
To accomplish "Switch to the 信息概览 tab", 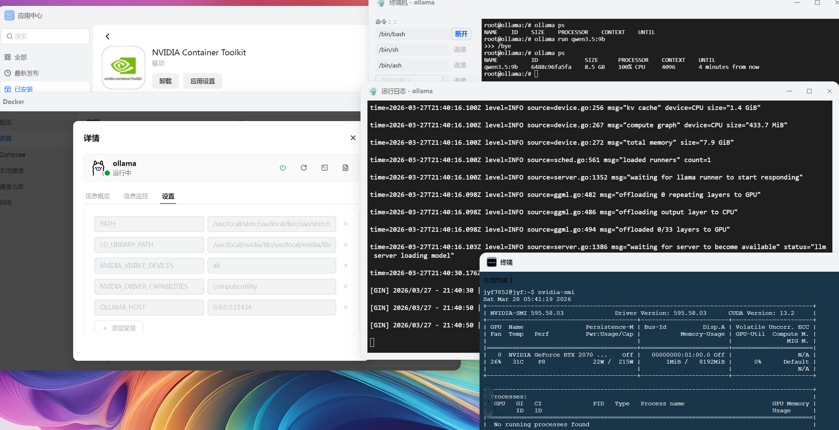I will [x=98, y=196].
